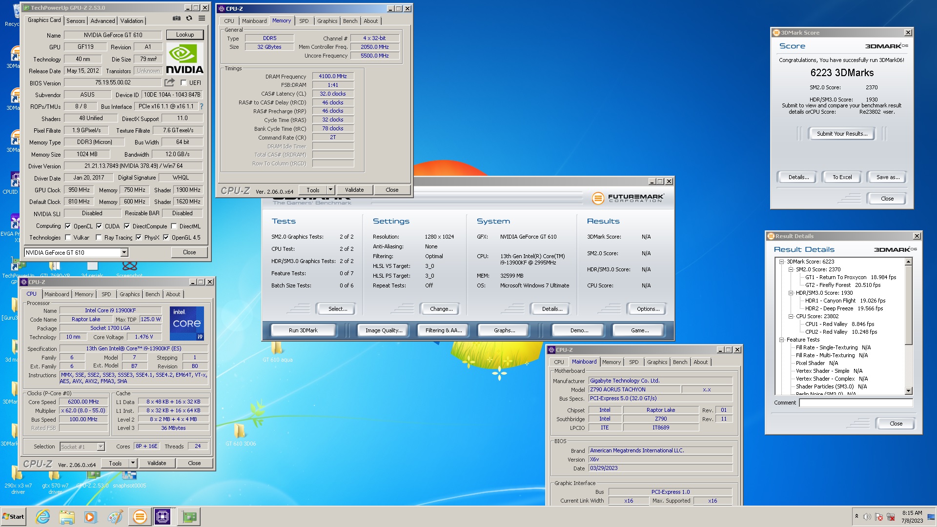Switch to CPU-Z taskbar button
937x527 pixels.
163,517
